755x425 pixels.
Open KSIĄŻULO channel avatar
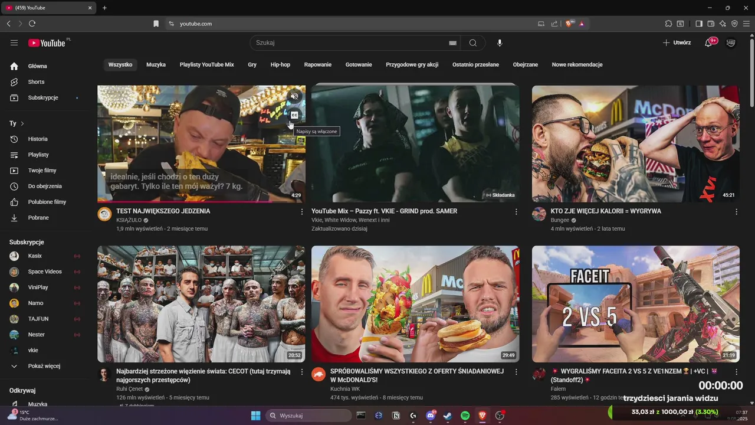(x=104, y=214)
